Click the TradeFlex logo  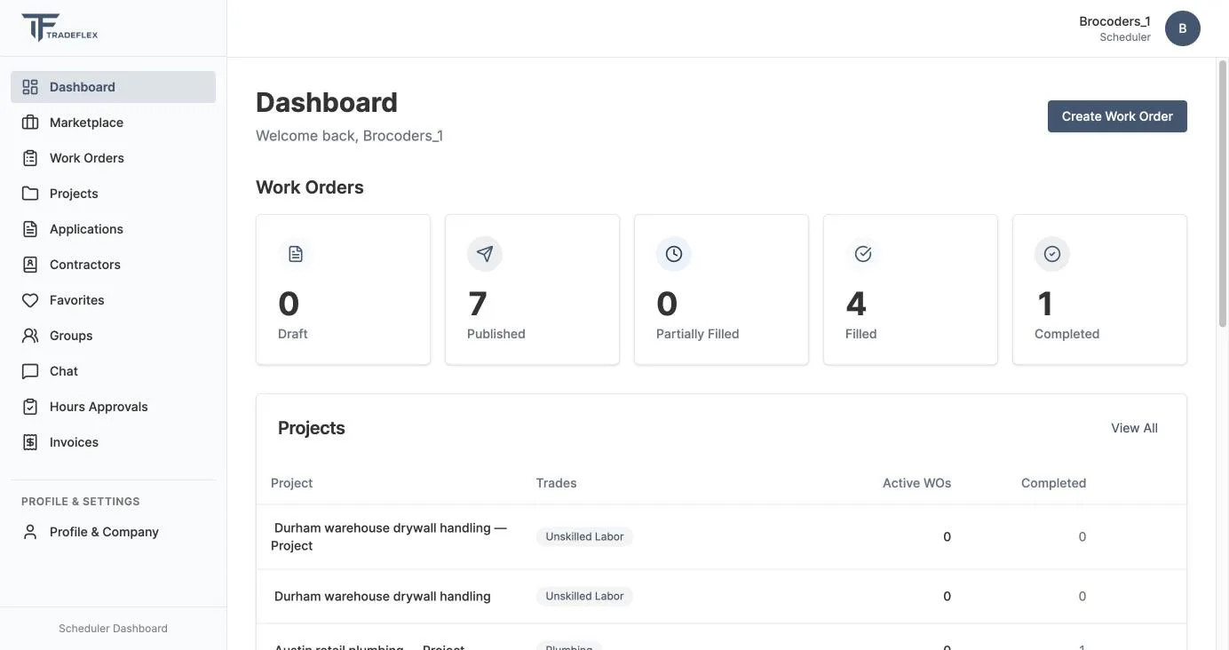(x=59, y=28)
